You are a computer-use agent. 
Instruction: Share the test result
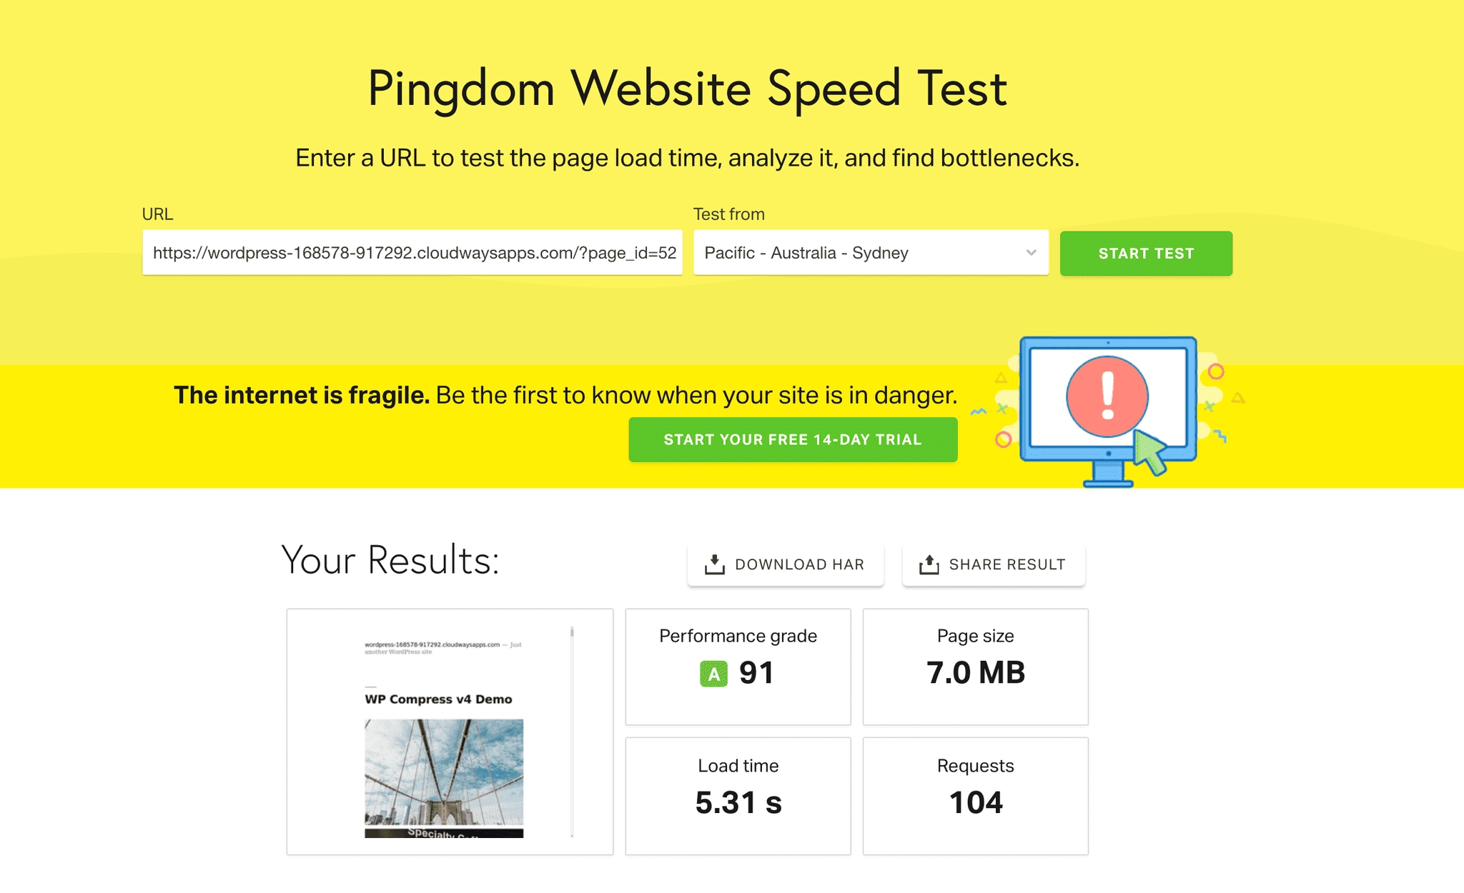(994, 565)
